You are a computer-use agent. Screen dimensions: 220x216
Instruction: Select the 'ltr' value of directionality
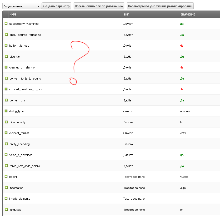181,122
